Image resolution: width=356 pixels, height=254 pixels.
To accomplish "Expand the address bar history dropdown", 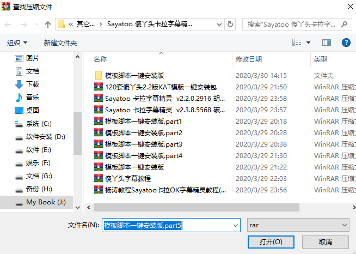I will click(219, 25).
